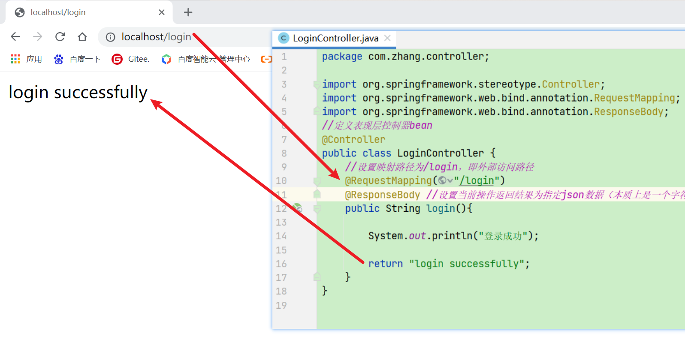685x349 pixels.
Task: Click fold marker at the ResponseBody import line
Action: (317, 111)
